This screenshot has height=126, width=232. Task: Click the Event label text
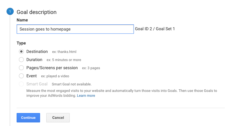coord(32,76)
